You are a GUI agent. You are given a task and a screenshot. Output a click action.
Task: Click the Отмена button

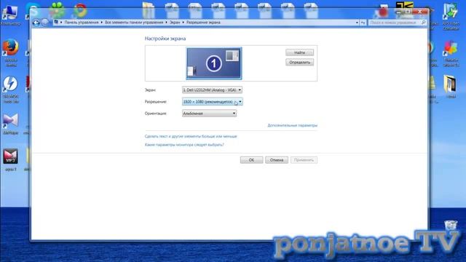(x=277, y=160)
